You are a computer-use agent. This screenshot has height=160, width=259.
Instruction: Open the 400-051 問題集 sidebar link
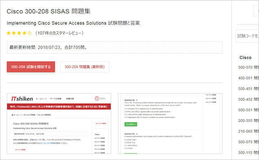[248, 78]
